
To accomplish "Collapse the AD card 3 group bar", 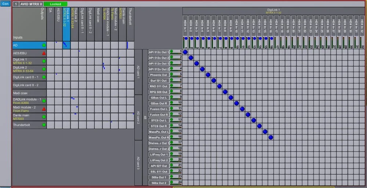I will point(138,163).
